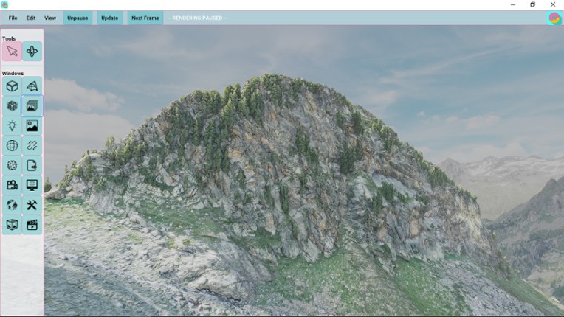Open the wrench and hammer window icon
Screen dimensions: 564x317
click(32, 205)
